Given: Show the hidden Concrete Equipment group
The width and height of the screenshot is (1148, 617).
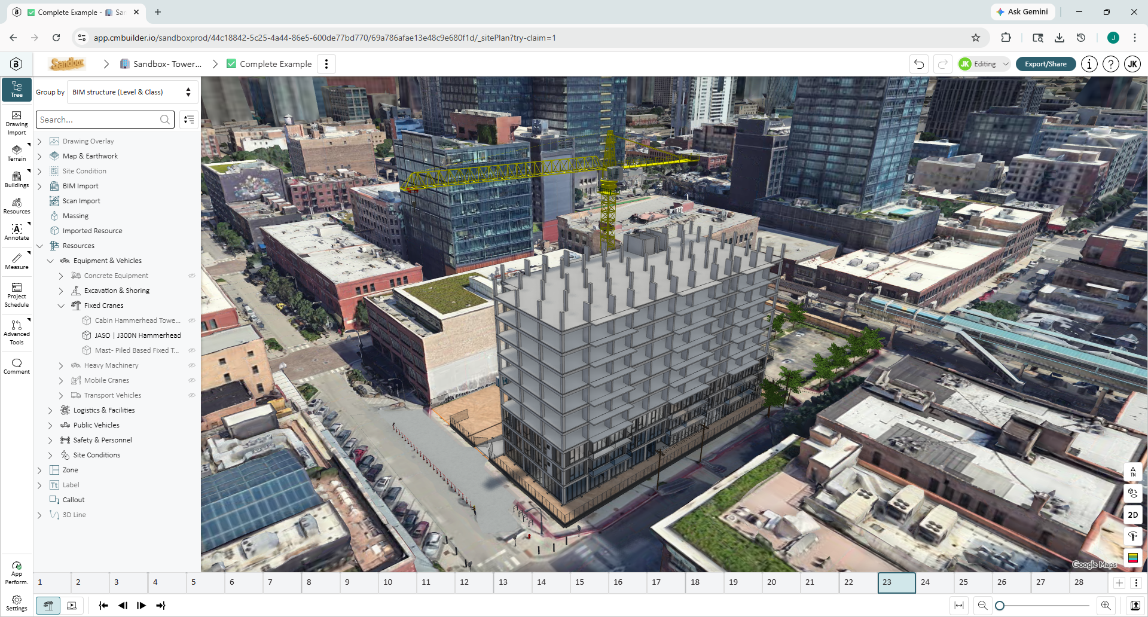Looking at the screenshot, I should (192, 276).
